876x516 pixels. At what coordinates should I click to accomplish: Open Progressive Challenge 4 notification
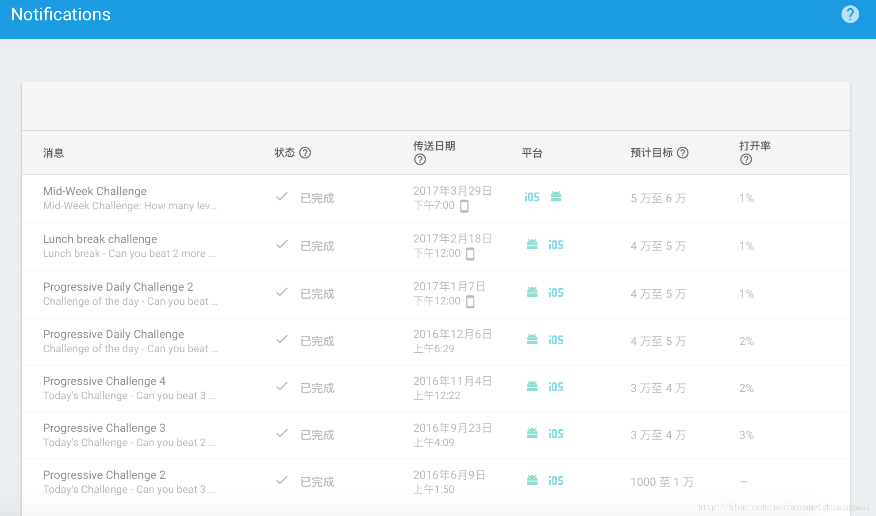pos(104,381)
